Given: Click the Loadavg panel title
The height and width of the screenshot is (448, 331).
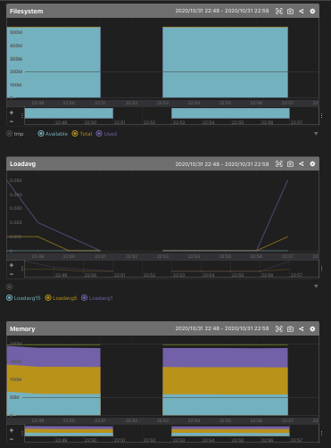Looking at the screenshot, I should point(22,164).
